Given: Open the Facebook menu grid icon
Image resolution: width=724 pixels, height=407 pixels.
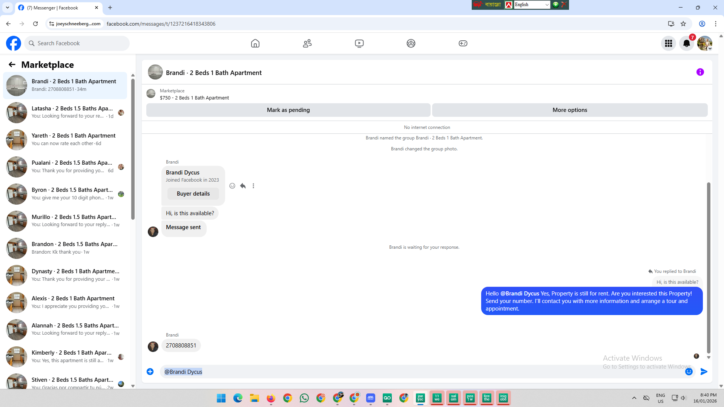Looking at the screenshot, I should (x=669, y=43).
